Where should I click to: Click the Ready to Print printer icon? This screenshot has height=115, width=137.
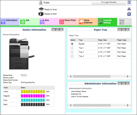click(41, 14)
